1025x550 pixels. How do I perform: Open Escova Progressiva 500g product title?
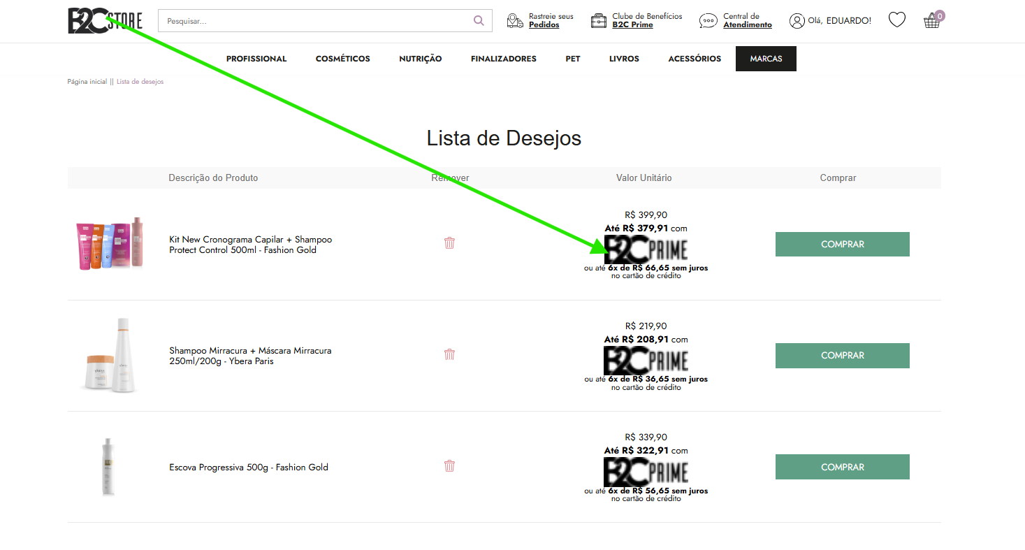[249, 467]
